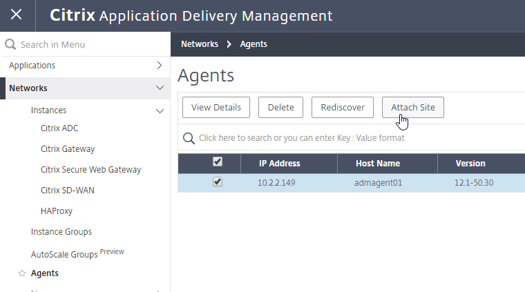
Task: Click the version value 12.1-50.30
Action: pyautogui.click(x=474, y=183)
